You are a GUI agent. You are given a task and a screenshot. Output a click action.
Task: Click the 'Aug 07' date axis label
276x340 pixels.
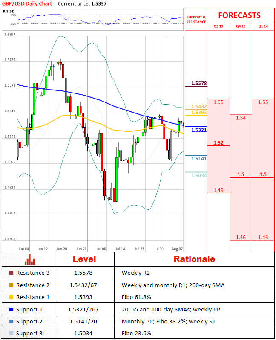point(177,249)
